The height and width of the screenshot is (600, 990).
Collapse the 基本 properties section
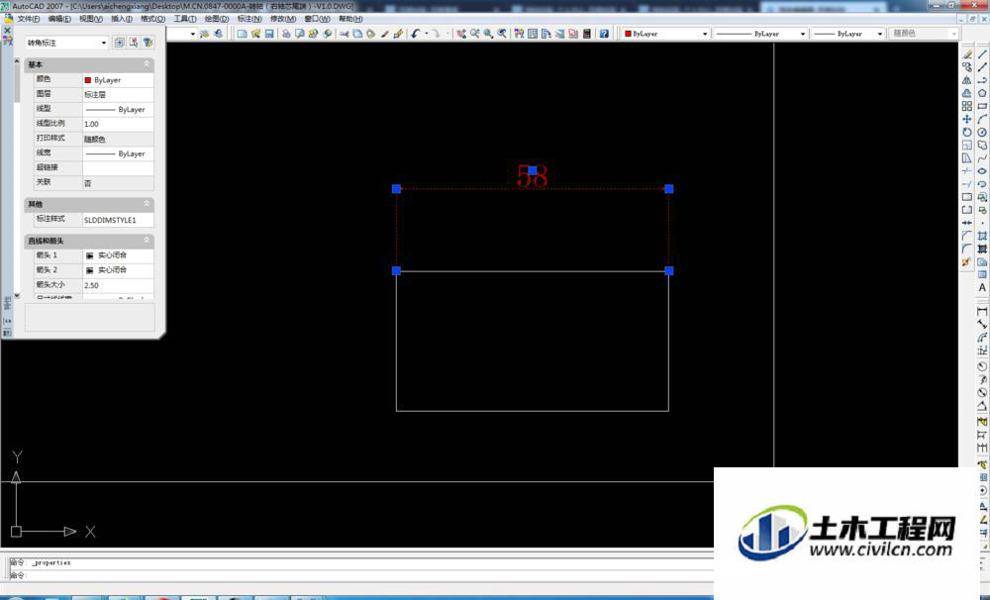pyautogui.click(x=147, y=64)
